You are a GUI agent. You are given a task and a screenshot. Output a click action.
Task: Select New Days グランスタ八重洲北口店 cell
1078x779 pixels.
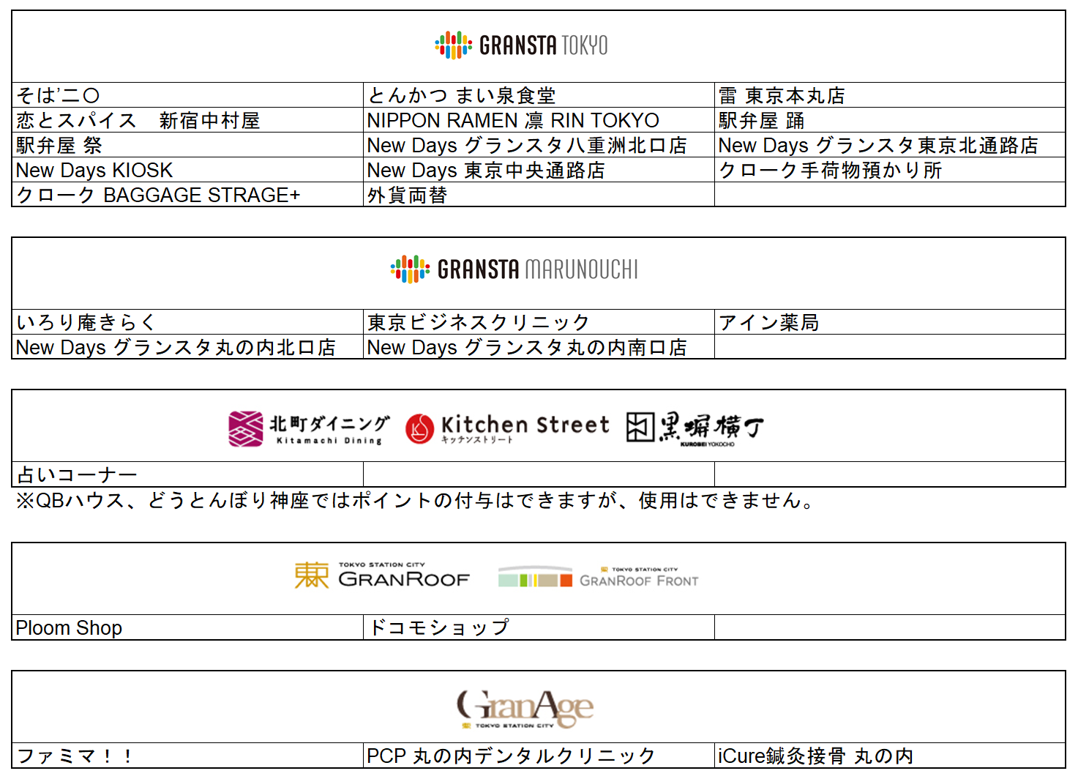539,145
